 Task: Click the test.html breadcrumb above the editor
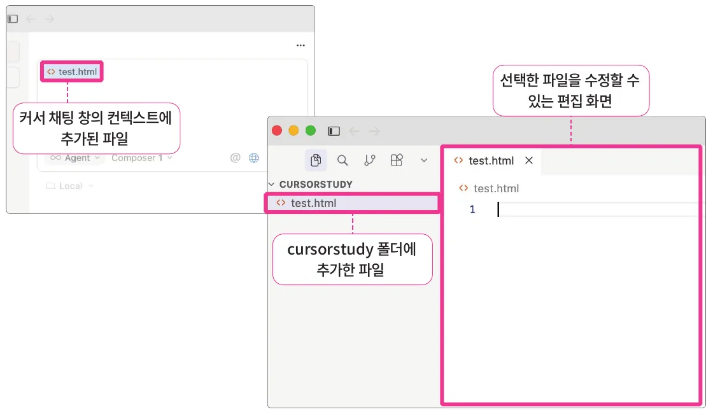coord(490,188)
